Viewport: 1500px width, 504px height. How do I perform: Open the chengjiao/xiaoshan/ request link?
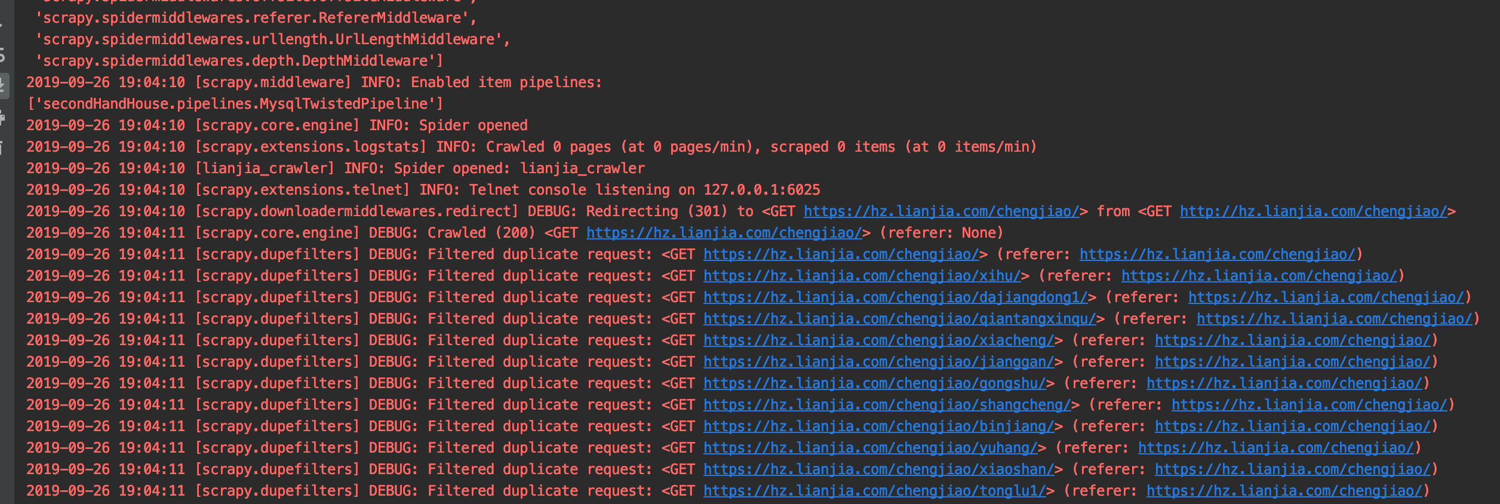click(x=879, y=469)
